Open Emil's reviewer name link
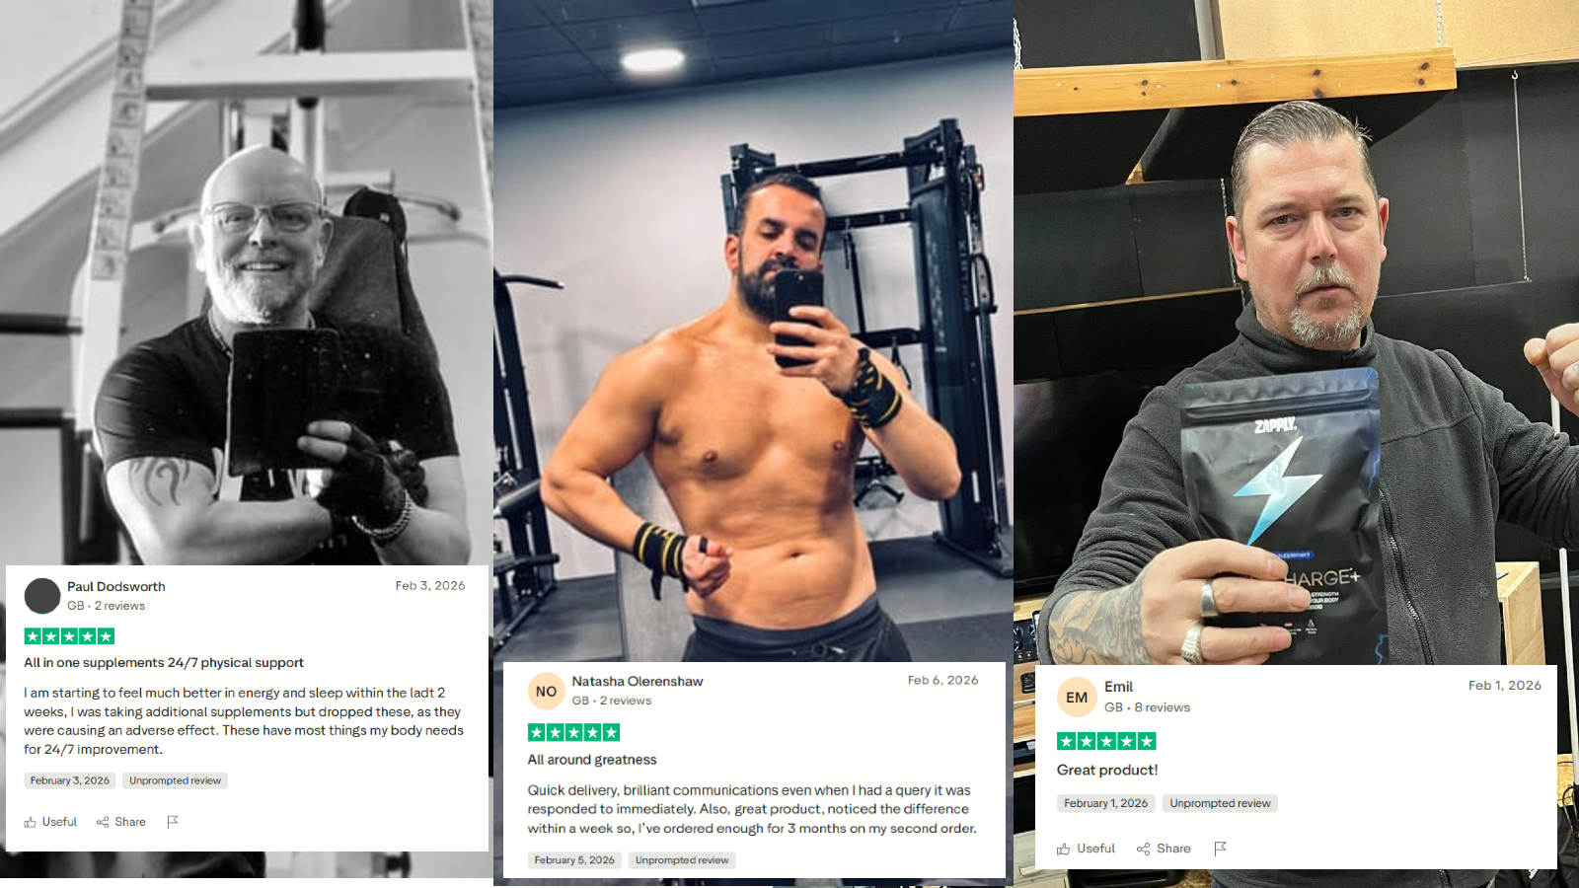 click(x=1118, y=687)
